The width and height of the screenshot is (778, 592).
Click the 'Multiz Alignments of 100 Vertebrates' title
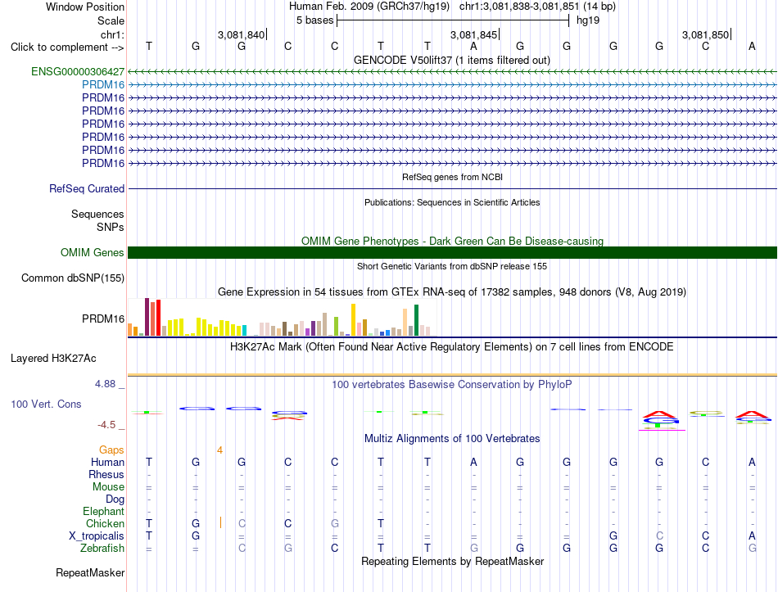coord(452,439)
